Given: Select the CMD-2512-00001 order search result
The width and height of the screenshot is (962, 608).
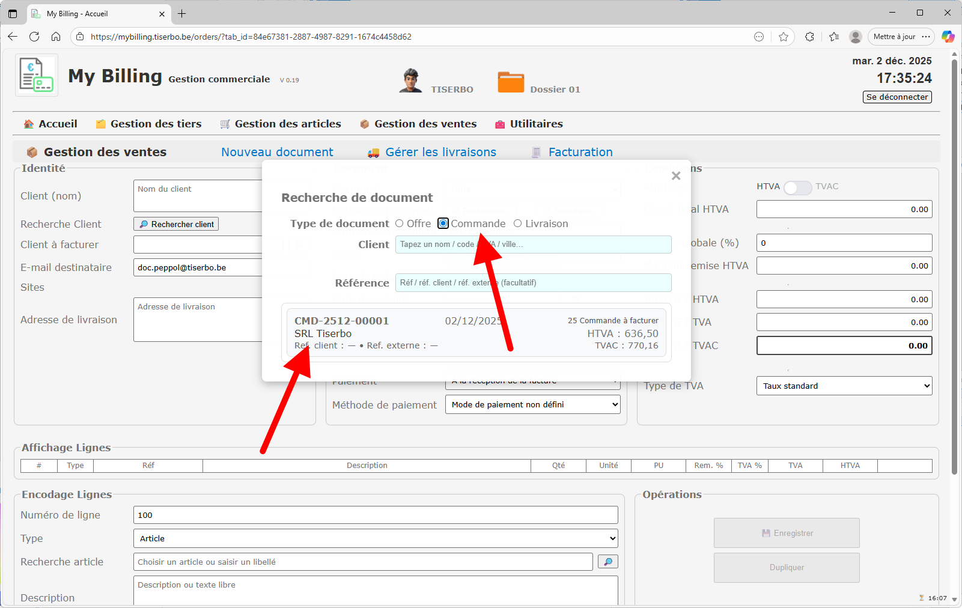Looking at the screenshot, I should [x=476, y=333].
